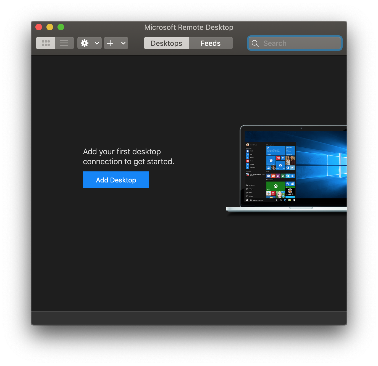Screen dimensions: 378x366
Task: Expand the add dropdown chevron
Action: tap(123, 43)
